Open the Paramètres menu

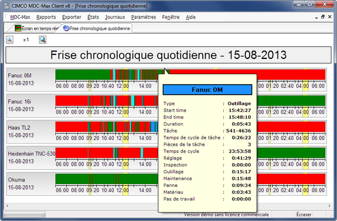(x=144, y=17)
